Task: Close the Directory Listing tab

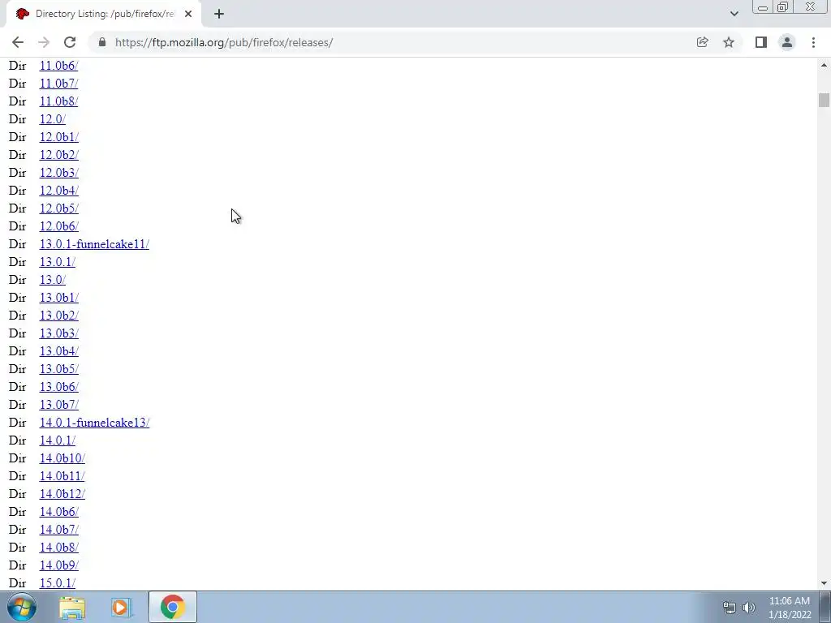Action: pyautogui.click(x=188, y=14)
